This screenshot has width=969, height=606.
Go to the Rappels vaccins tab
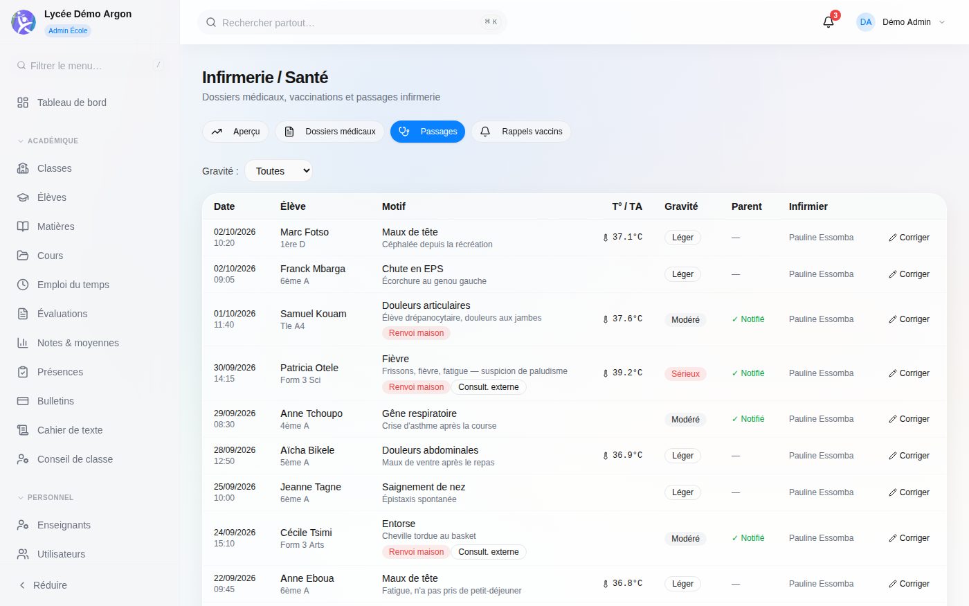click(x=521, y=132)
